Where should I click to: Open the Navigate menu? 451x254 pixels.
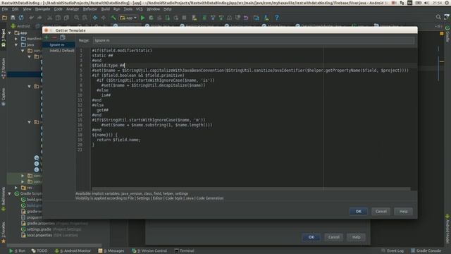(x=42, y=9)
